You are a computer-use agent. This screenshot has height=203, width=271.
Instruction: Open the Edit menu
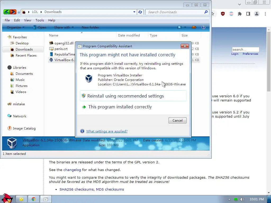pos(17,20)
